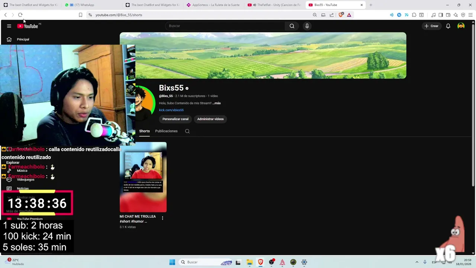Open the Windows Start menu
The width and height of the screenshot is (476, 268).
172,262
